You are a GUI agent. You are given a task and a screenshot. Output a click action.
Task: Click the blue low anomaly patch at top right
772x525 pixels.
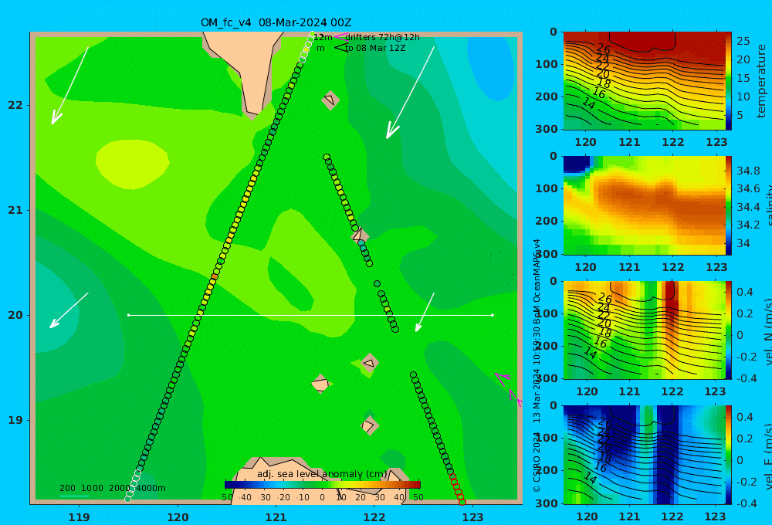(490, 68)
